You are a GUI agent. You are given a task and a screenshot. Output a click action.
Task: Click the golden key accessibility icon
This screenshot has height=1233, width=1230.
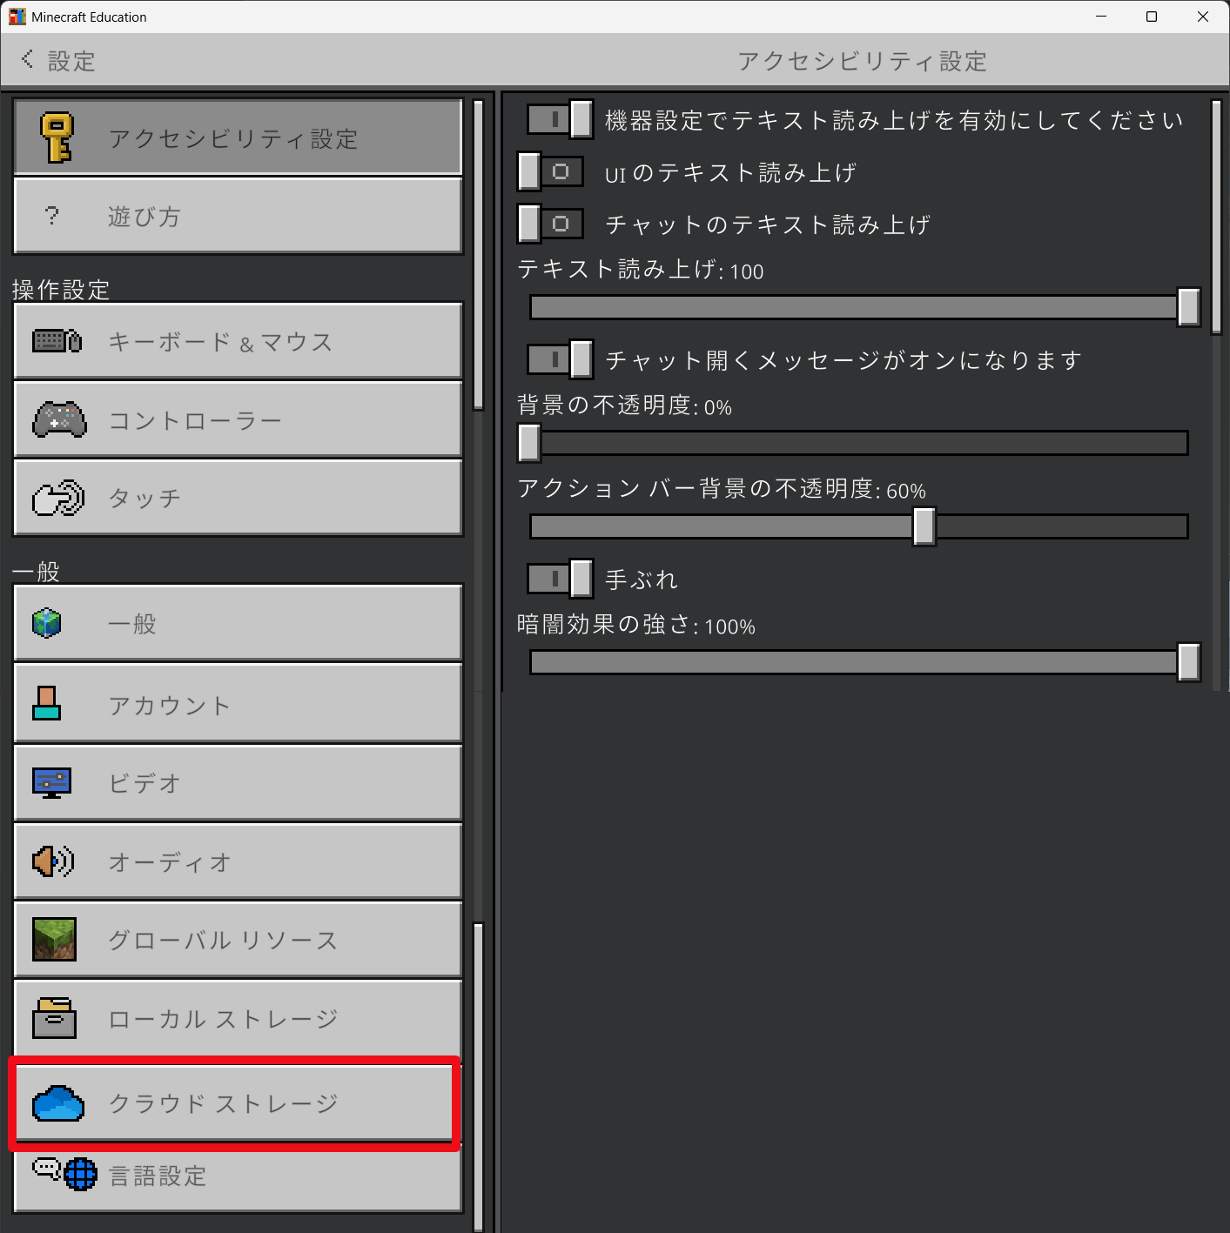click(x=57, y=137)
